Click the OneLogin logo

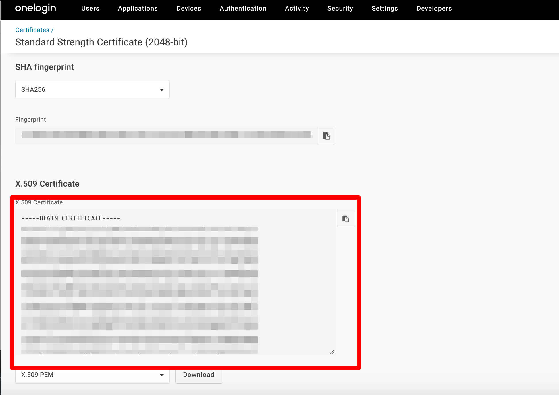click(x=36, y=8)
